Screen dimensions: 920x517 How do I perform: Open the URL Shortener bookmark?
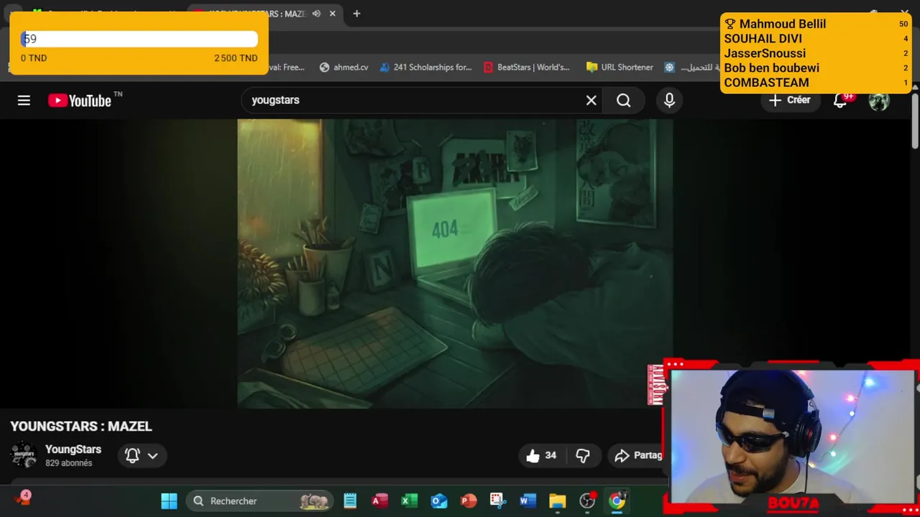[x=620, y=67]
